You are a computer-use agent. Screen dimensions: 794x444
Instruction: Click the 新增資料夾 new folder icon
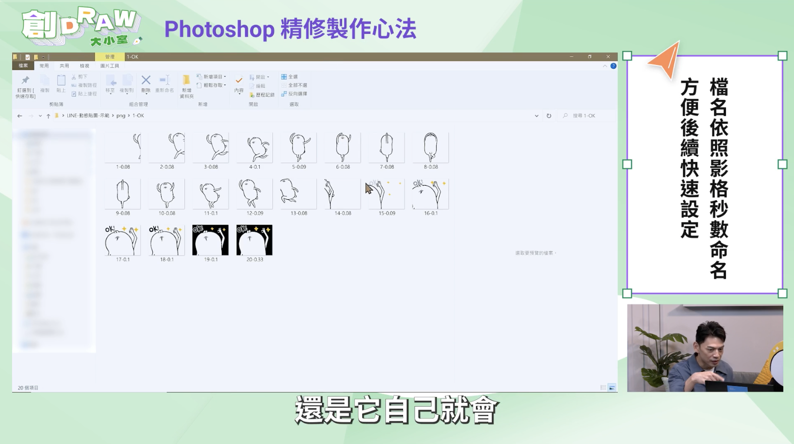point(186,80)
